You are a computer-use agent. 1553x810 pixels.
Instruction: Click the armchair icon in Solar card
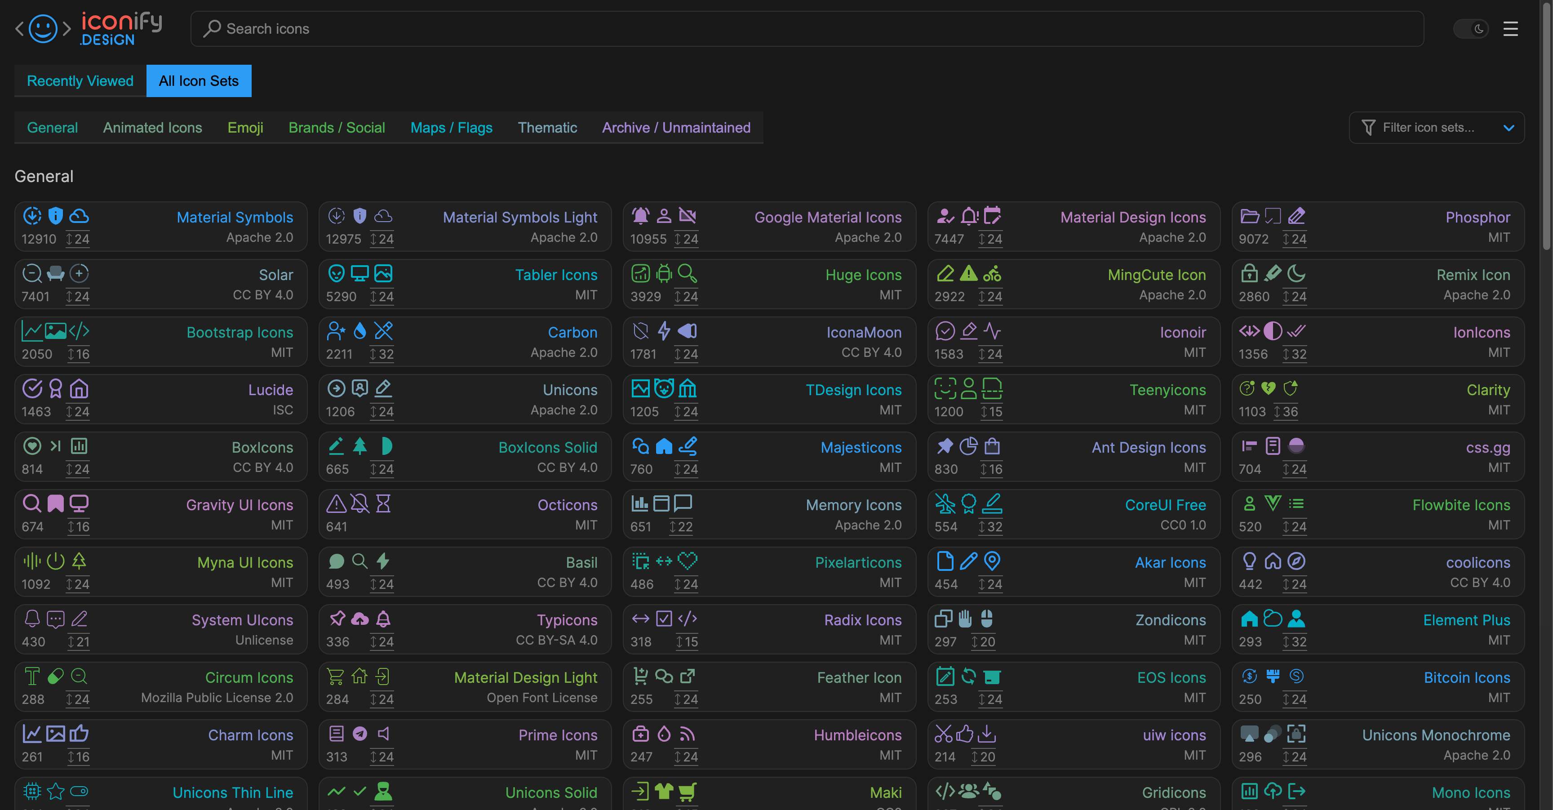(x=55, y=273)
